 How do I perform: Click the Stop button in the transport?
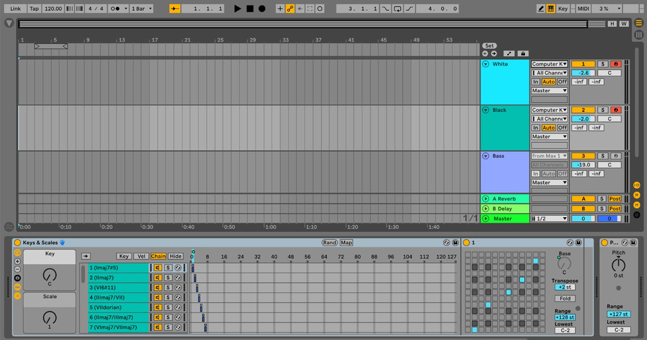(x=249, y=9)
